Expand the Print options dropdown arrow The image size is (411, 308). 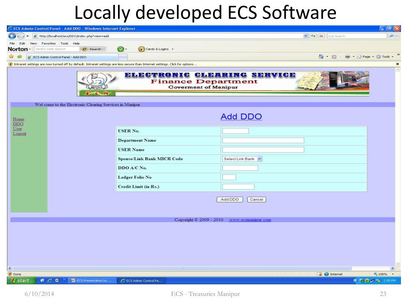click(x=354, y=57)
